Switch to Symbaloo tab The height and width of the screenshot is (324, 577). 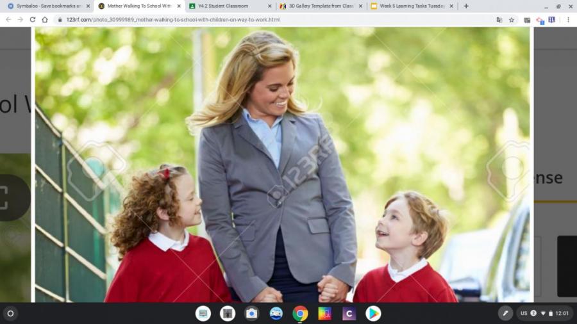[x=45, y=6]
